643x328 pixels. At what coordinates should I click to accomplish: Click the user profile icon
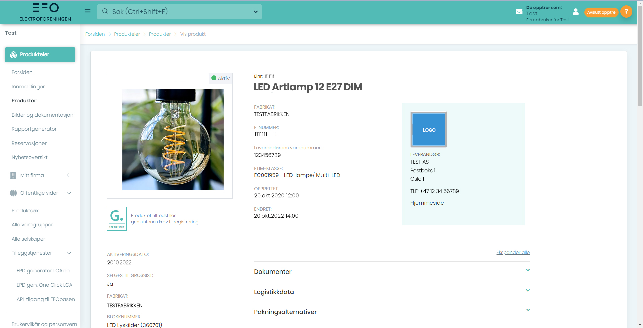(576, 12)
